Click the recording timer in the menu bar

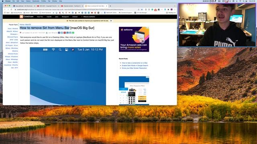(206, 1)
